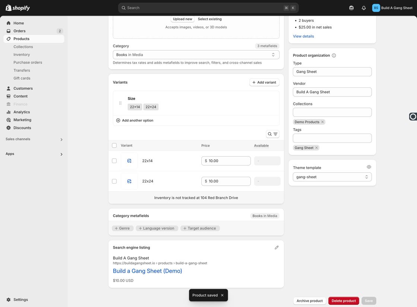Expand the Sales channels section
417x307 pixels.
pyautogui.click(x=34, y=139)
